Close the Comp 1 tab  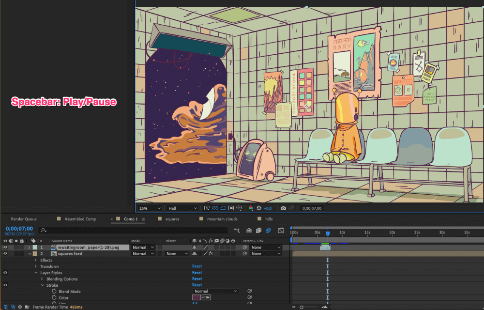(111, 219)
